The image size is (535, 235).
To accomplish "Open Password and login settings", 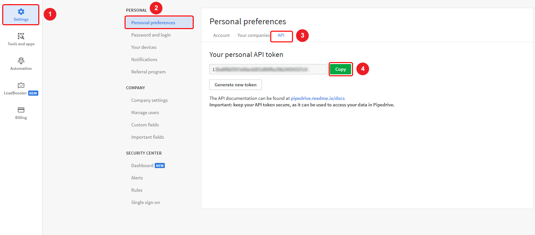I will 151,35.
